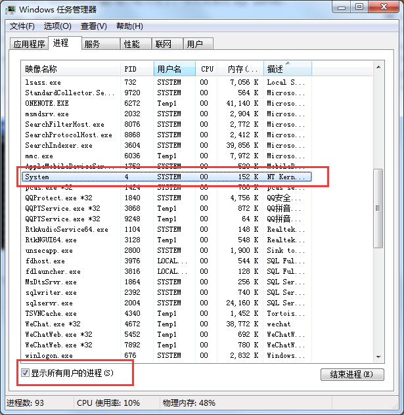
Task: Open the 帮助(H) menu
Action: point(129,26)
